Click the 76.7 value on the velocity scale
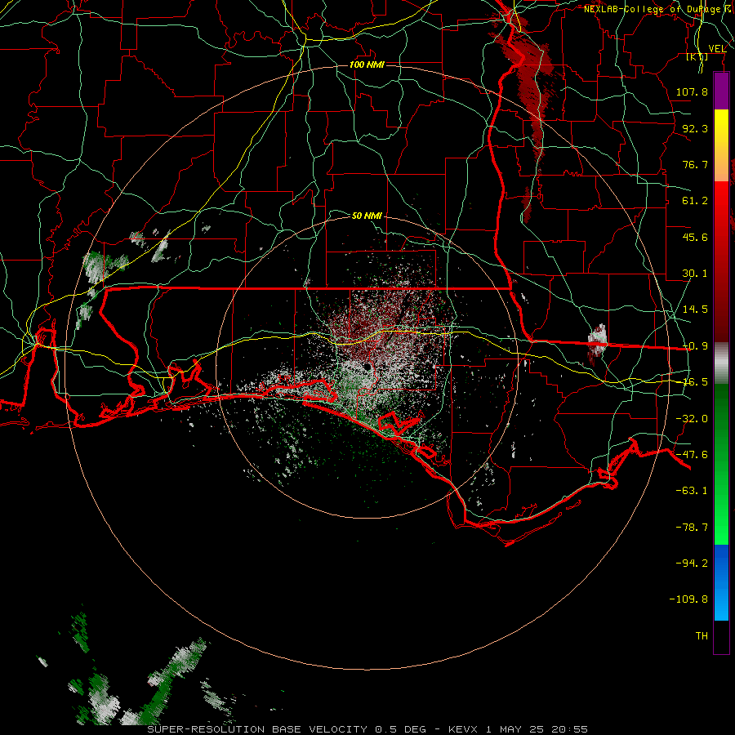The height and width of the screenshot is (735, 735). pyautogui.click(x=695, y=164)
